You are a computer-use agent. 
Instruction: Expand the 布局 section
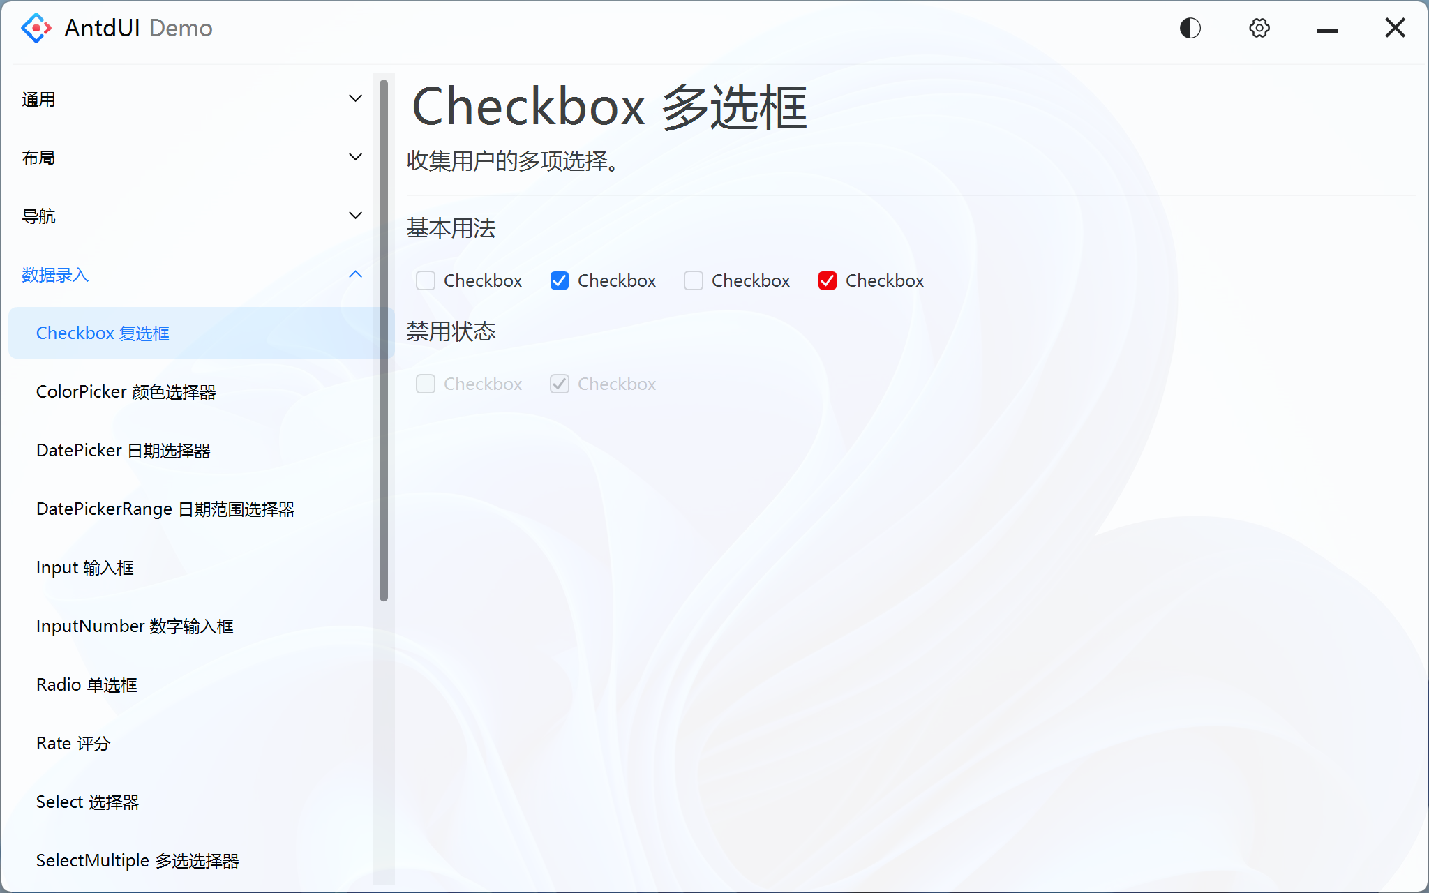tap(188, 157)
